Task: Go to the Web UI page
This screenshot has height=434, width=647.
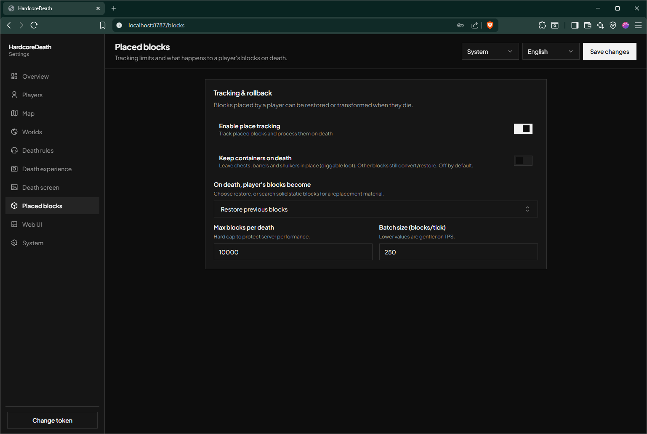Action: pos(52,224)
